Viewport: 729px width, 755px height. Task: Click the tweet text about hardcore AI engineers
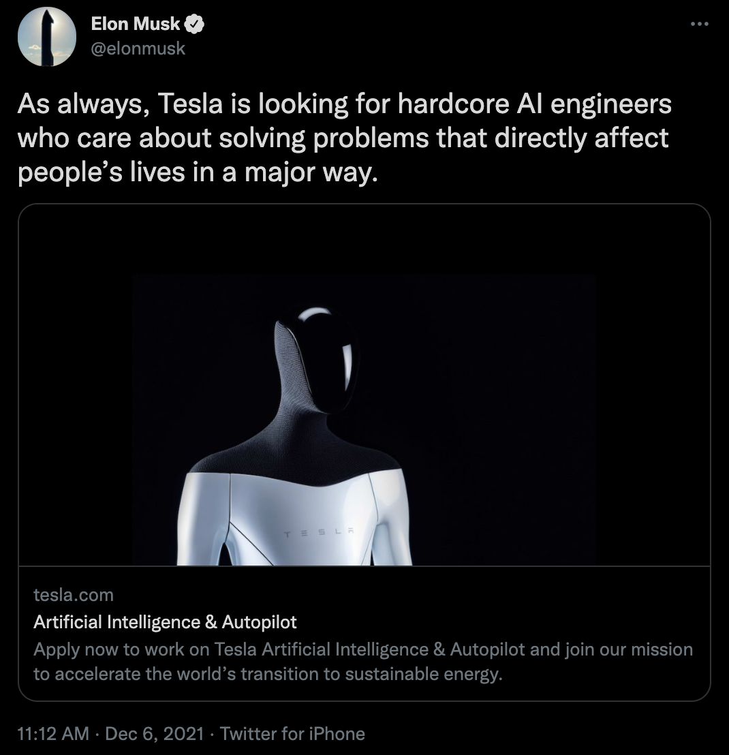(341, 137)
